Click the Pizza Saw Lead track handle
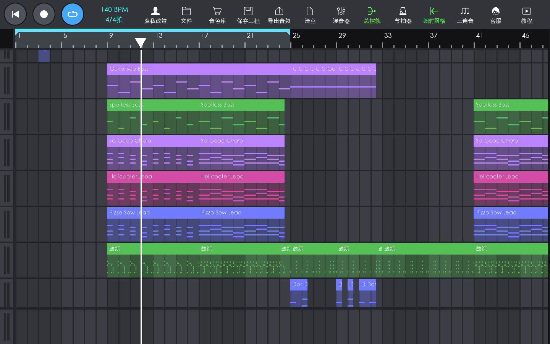 6,224
